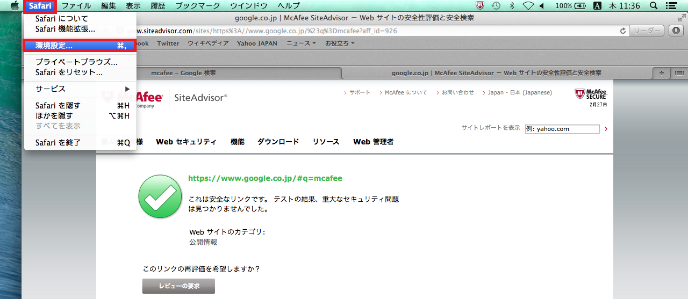The image size is (688, 299).
Task: Open the Web セキュリティ nav item
Action: tap(187, 142)
